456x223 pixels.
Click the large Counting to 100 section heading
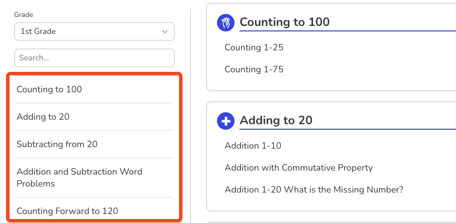coord(284,22)
